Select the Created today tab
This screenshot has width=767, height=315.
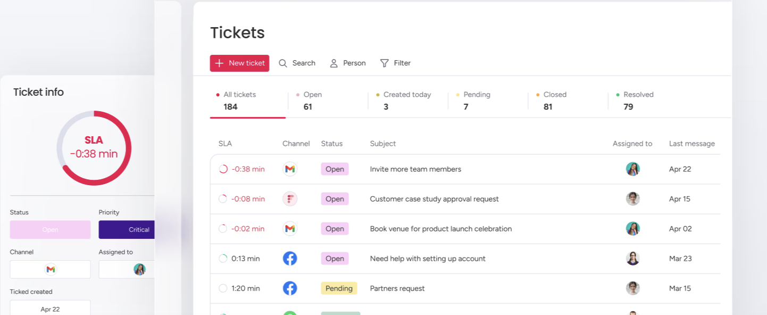coord(406,101)
